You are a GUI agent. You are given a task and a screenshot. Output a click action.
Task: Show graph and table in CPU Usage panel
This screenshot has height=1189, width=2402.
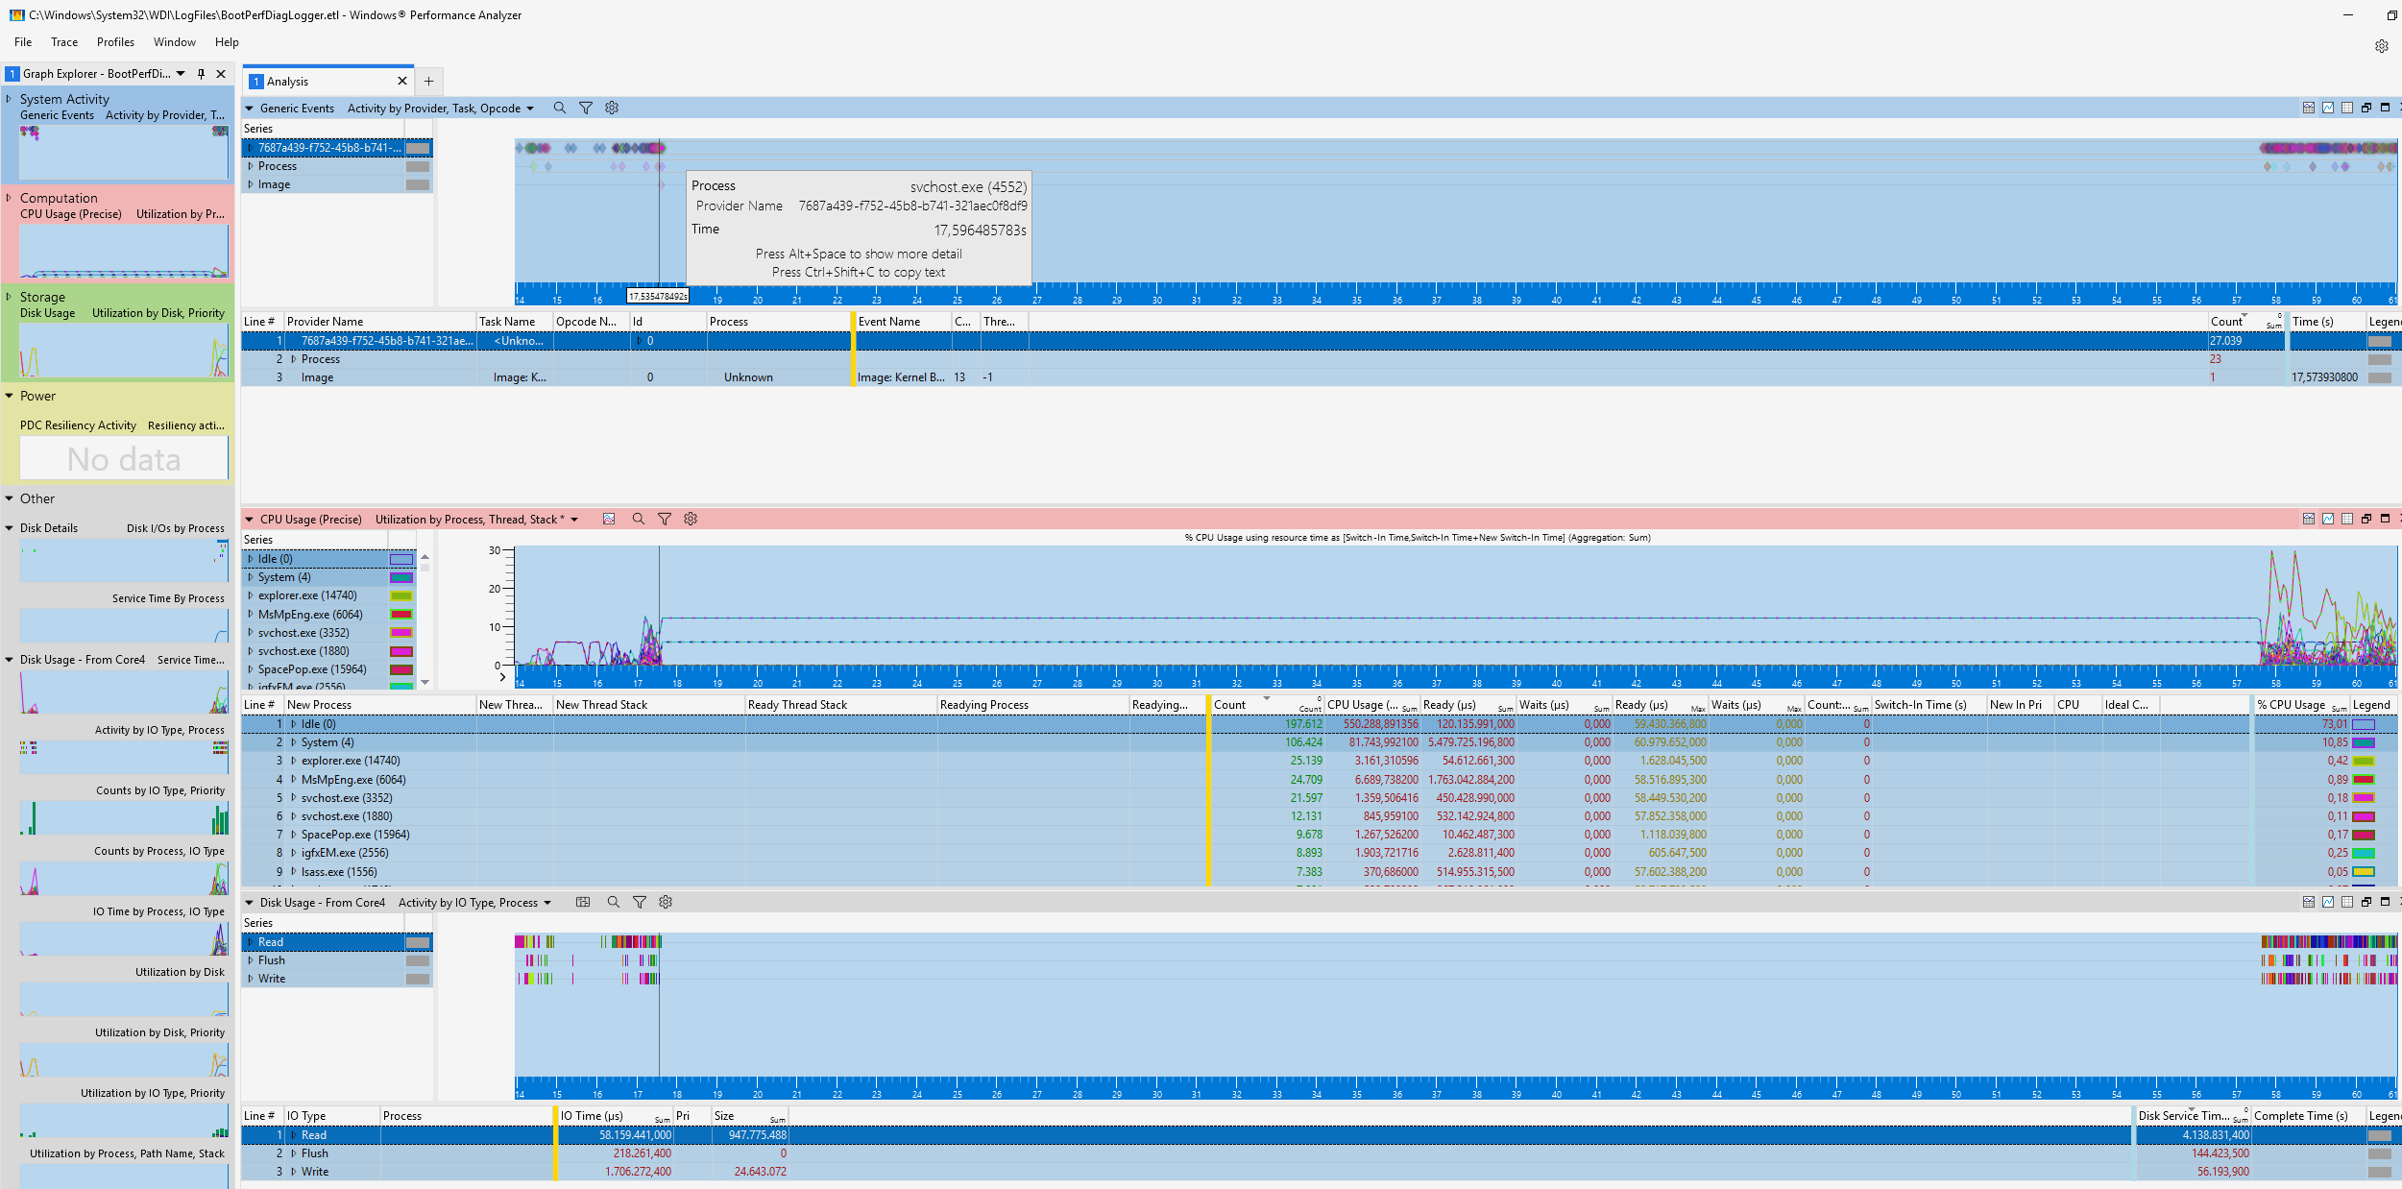[2309, 520]
